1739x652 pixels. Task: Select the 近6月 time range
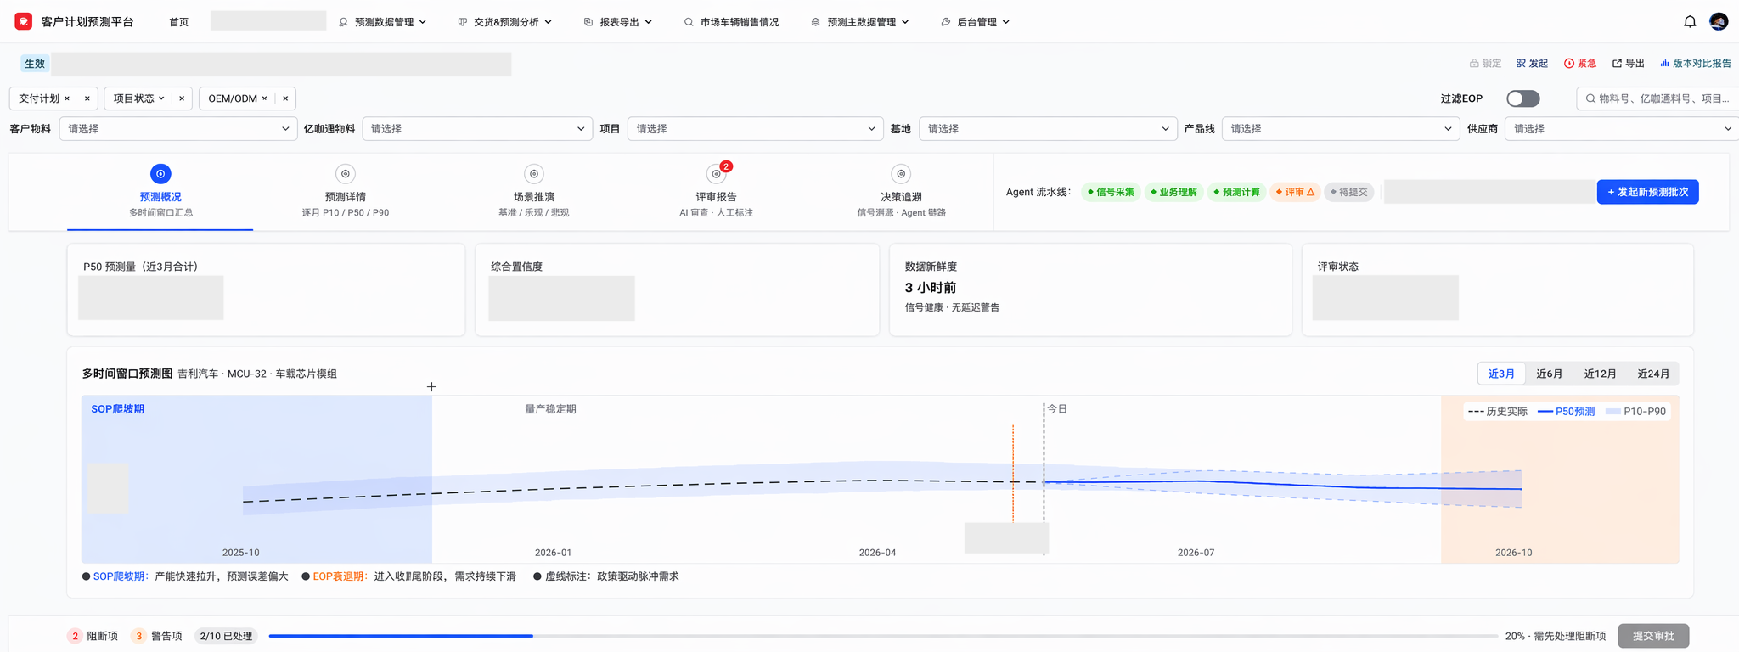[1549, 374]
